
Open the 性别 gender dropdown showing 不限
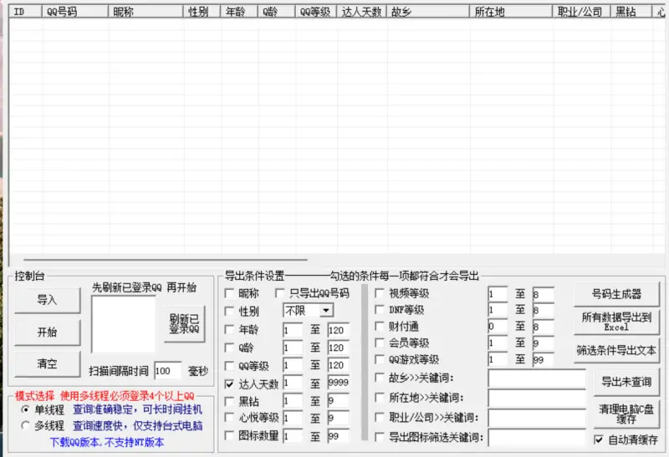click(308, 311)
